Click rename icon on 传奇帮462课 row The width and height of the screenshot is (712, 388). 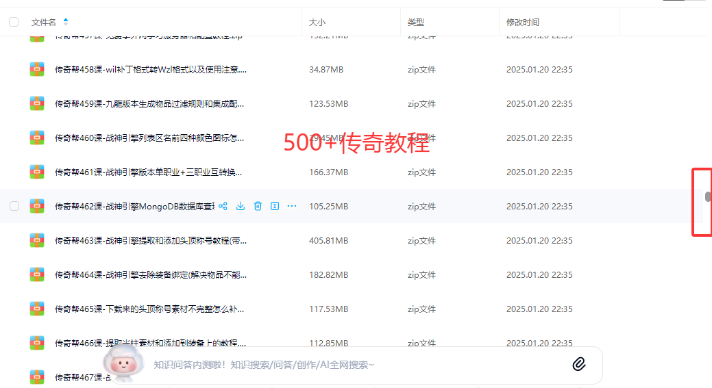click(x=275, y=206)
